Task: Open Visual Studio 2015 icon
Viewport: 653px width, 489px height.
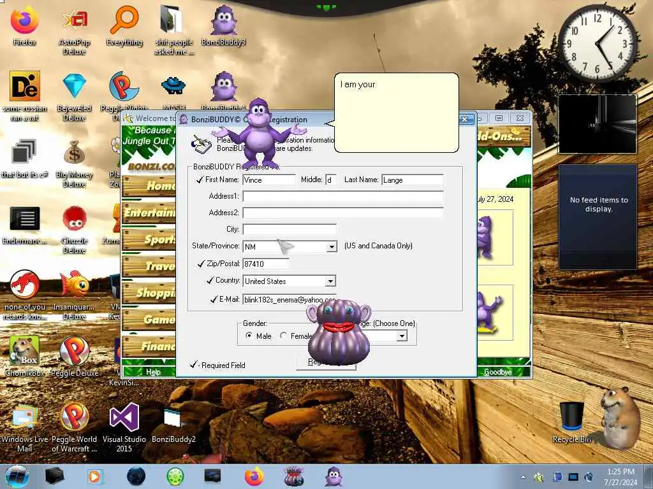Action: pyautogui.click(x=124, y=429)
